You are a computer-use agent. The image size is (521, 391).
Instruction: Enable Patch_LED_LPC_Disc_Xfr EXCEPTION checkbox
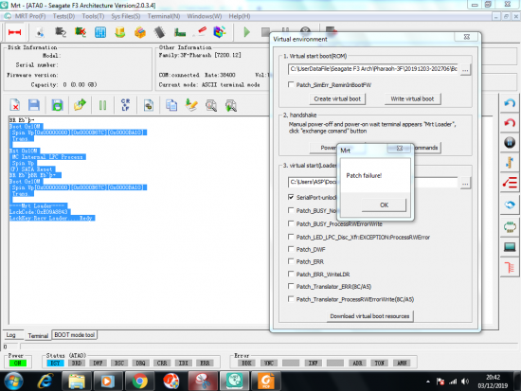click(x=291, y=237)
